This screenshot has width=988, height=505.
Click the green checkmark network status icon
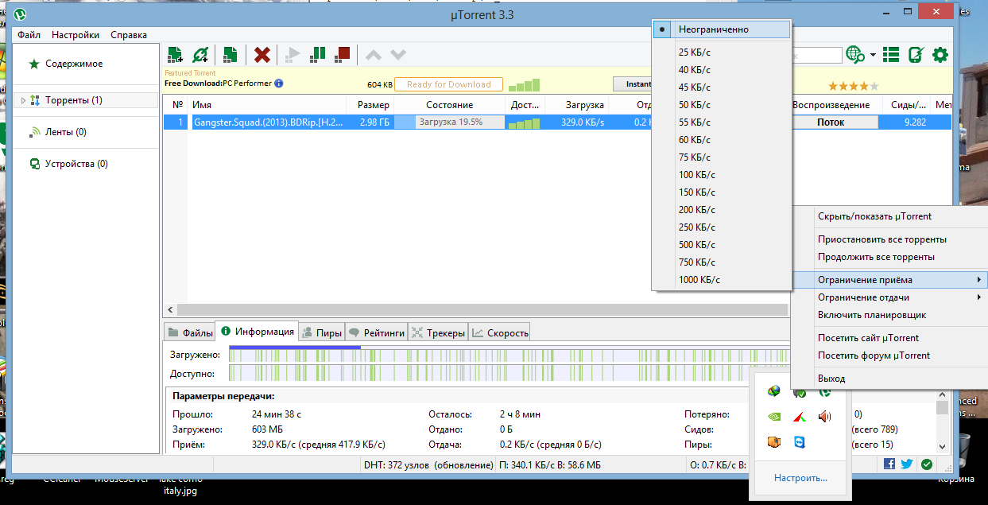(x=927, y=464)
